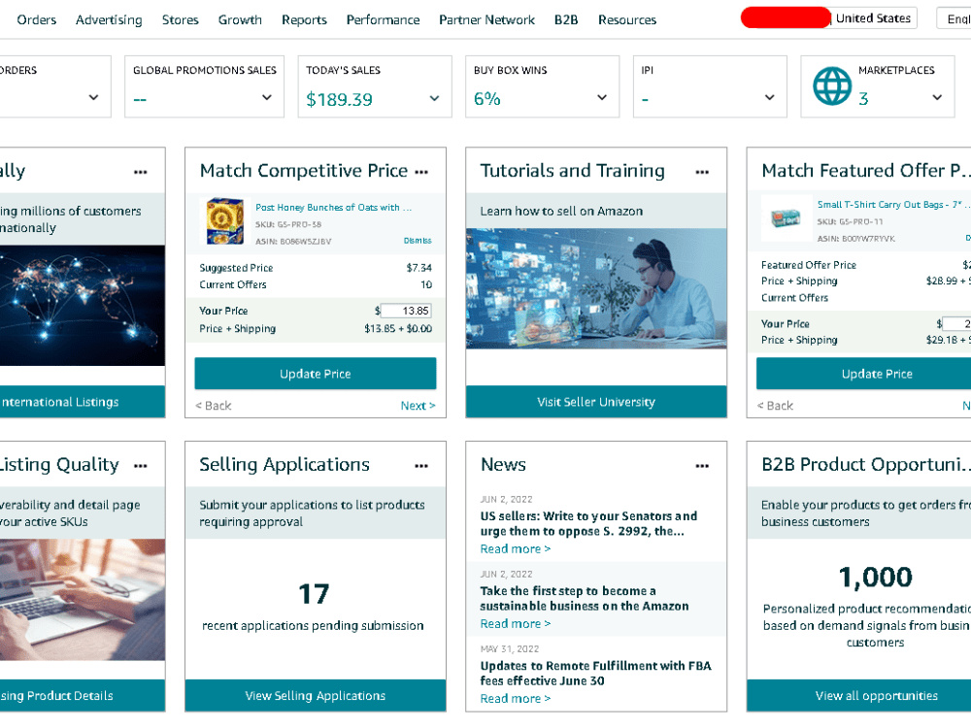The width and height of the screenshot is (971, 728).
Task: Go Back in Match Competitive Price card
Action: point(214,406)
